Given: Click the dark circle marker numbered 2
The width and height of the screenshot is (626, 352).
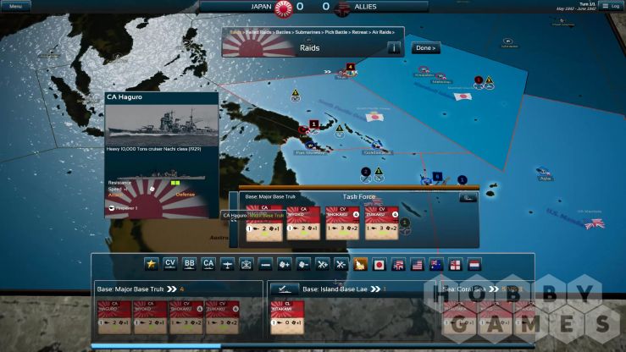Looking at the screenshot, I should [366, 172].
